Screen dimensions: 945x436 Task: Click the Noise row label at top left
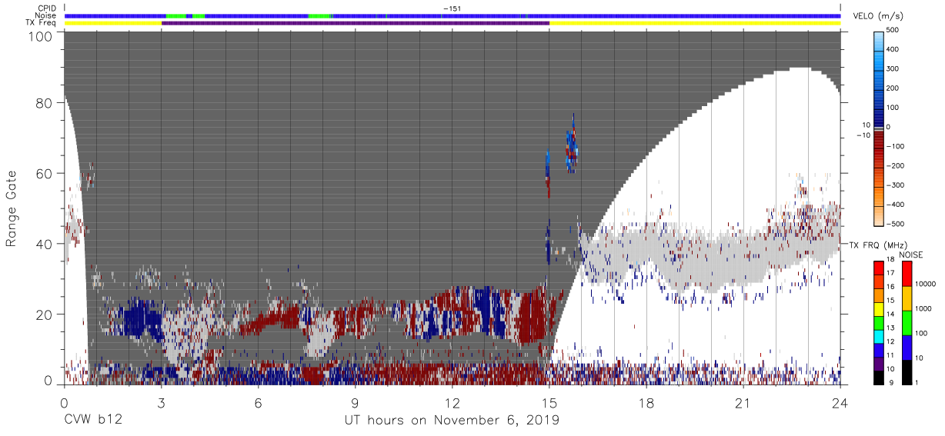(x=47, y=15)
